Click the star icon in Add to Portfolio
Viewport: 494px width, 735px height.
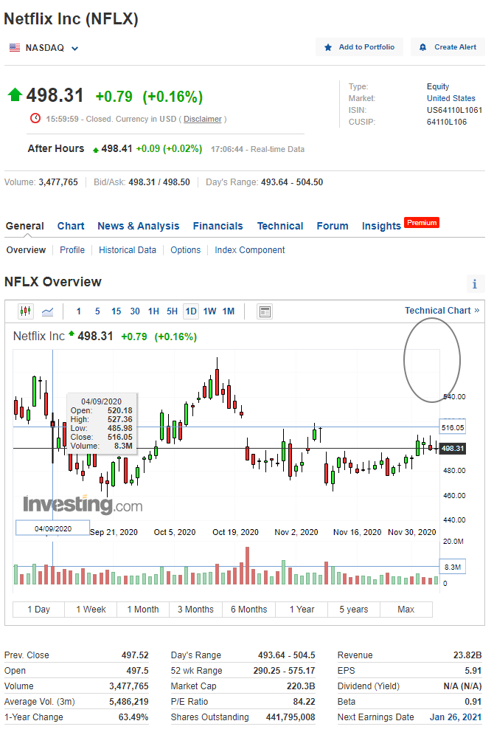(x=328, y=47)
